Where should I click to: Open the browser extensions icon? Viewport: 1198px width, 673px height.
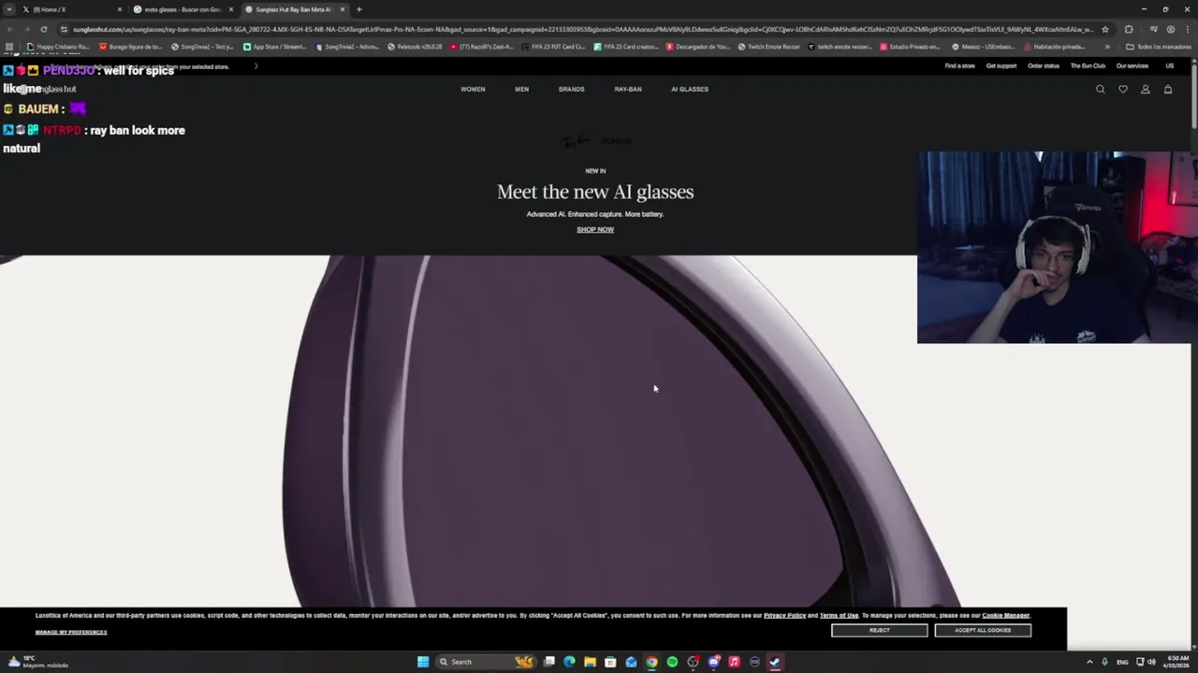1129,29
